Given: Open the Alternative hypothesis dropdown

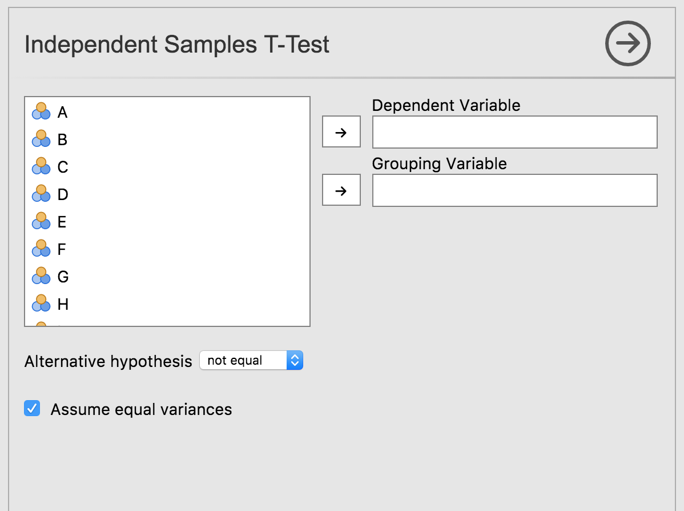Looking at the screenshot, I should tap(251, 361).
